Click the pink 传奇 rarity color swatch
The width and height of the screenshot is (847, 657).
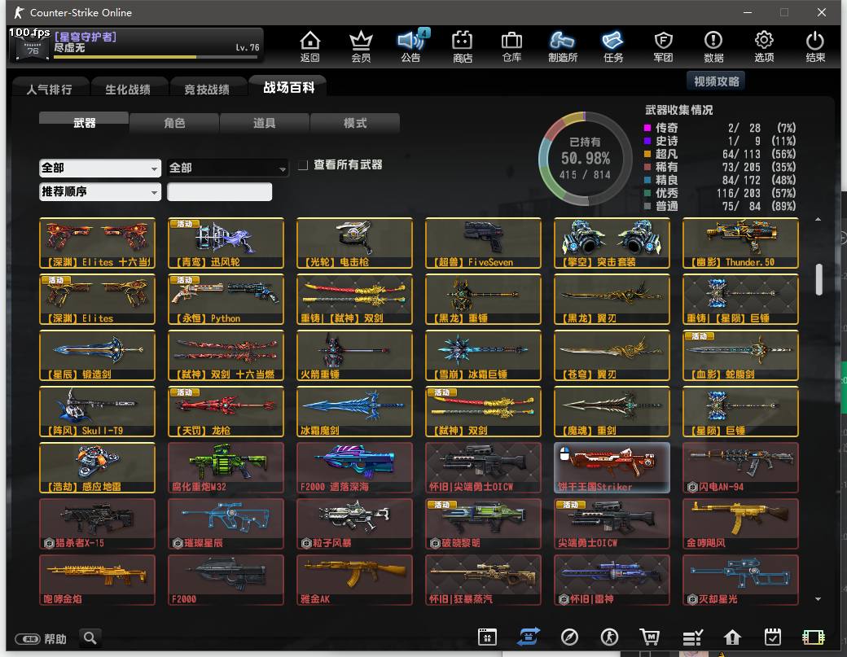(647, 128)
